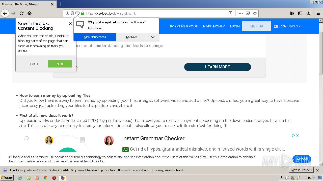Image resolution: width=323 pixels, height=181 pixels.
Task: Dismiss the refresh Firefox notification bar
Action: pos(317,170)
